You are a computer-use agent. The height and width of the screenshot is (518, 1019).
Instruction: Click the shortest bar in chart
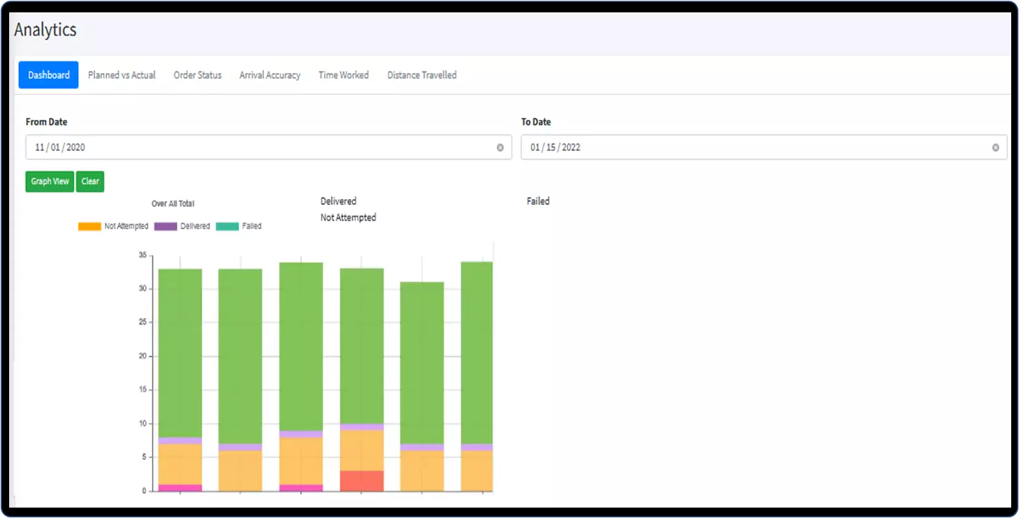pyautogui.click(x=422, y=387)
